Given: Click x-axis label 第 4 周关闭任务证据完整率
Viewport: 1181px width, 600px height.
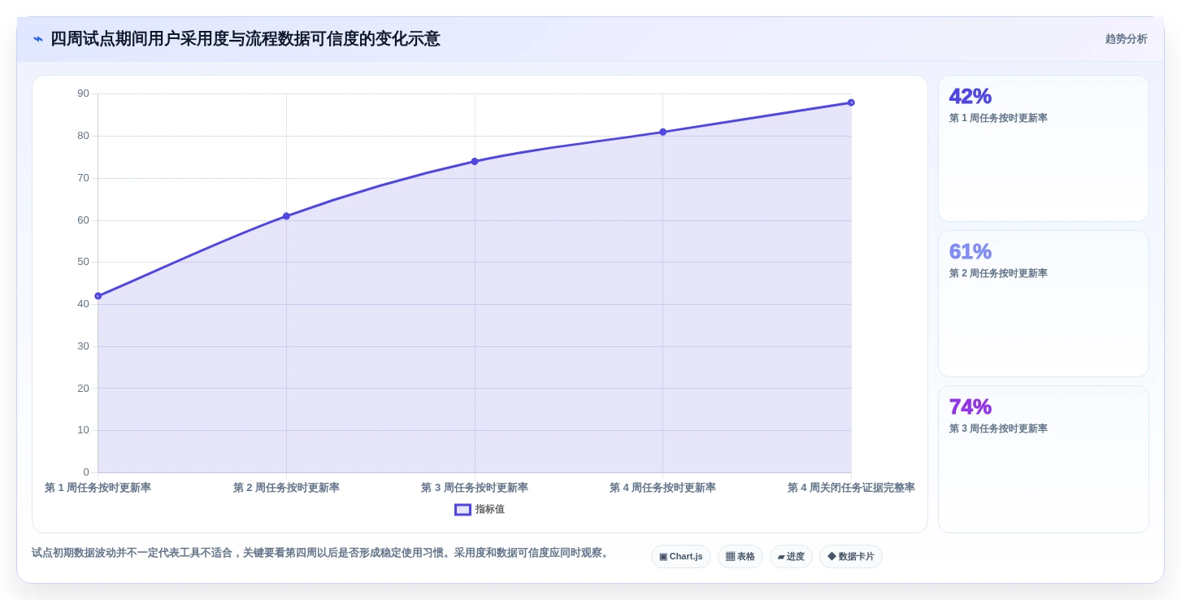Looking at the screenshot, I should coord(851,488).
